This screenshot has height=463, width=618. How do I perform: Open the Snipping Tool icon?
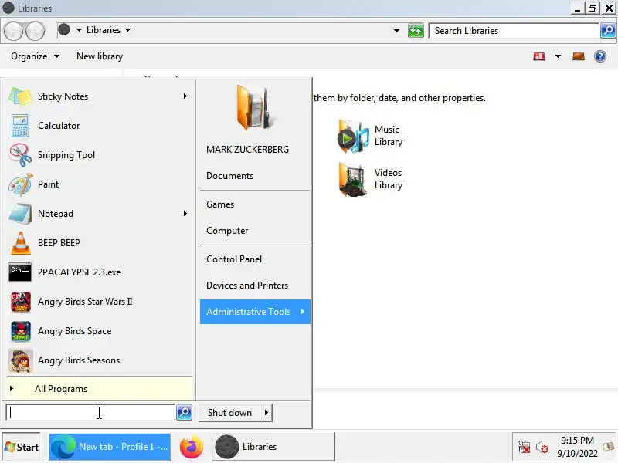(x=20, y=155)
